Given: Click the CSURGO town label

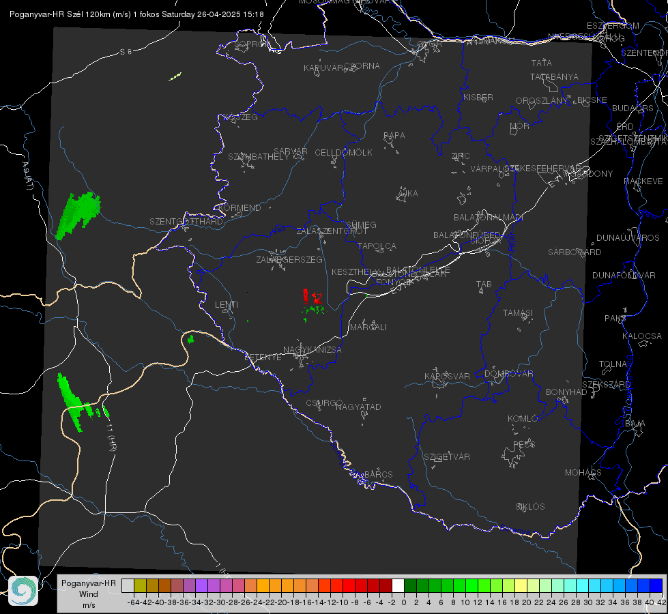Looking at the screenshot, I should [324, 403].
